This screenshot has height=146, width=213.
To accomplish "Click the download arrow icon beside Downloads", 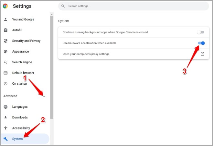I will pyautogui.click(x=5, y=117).
